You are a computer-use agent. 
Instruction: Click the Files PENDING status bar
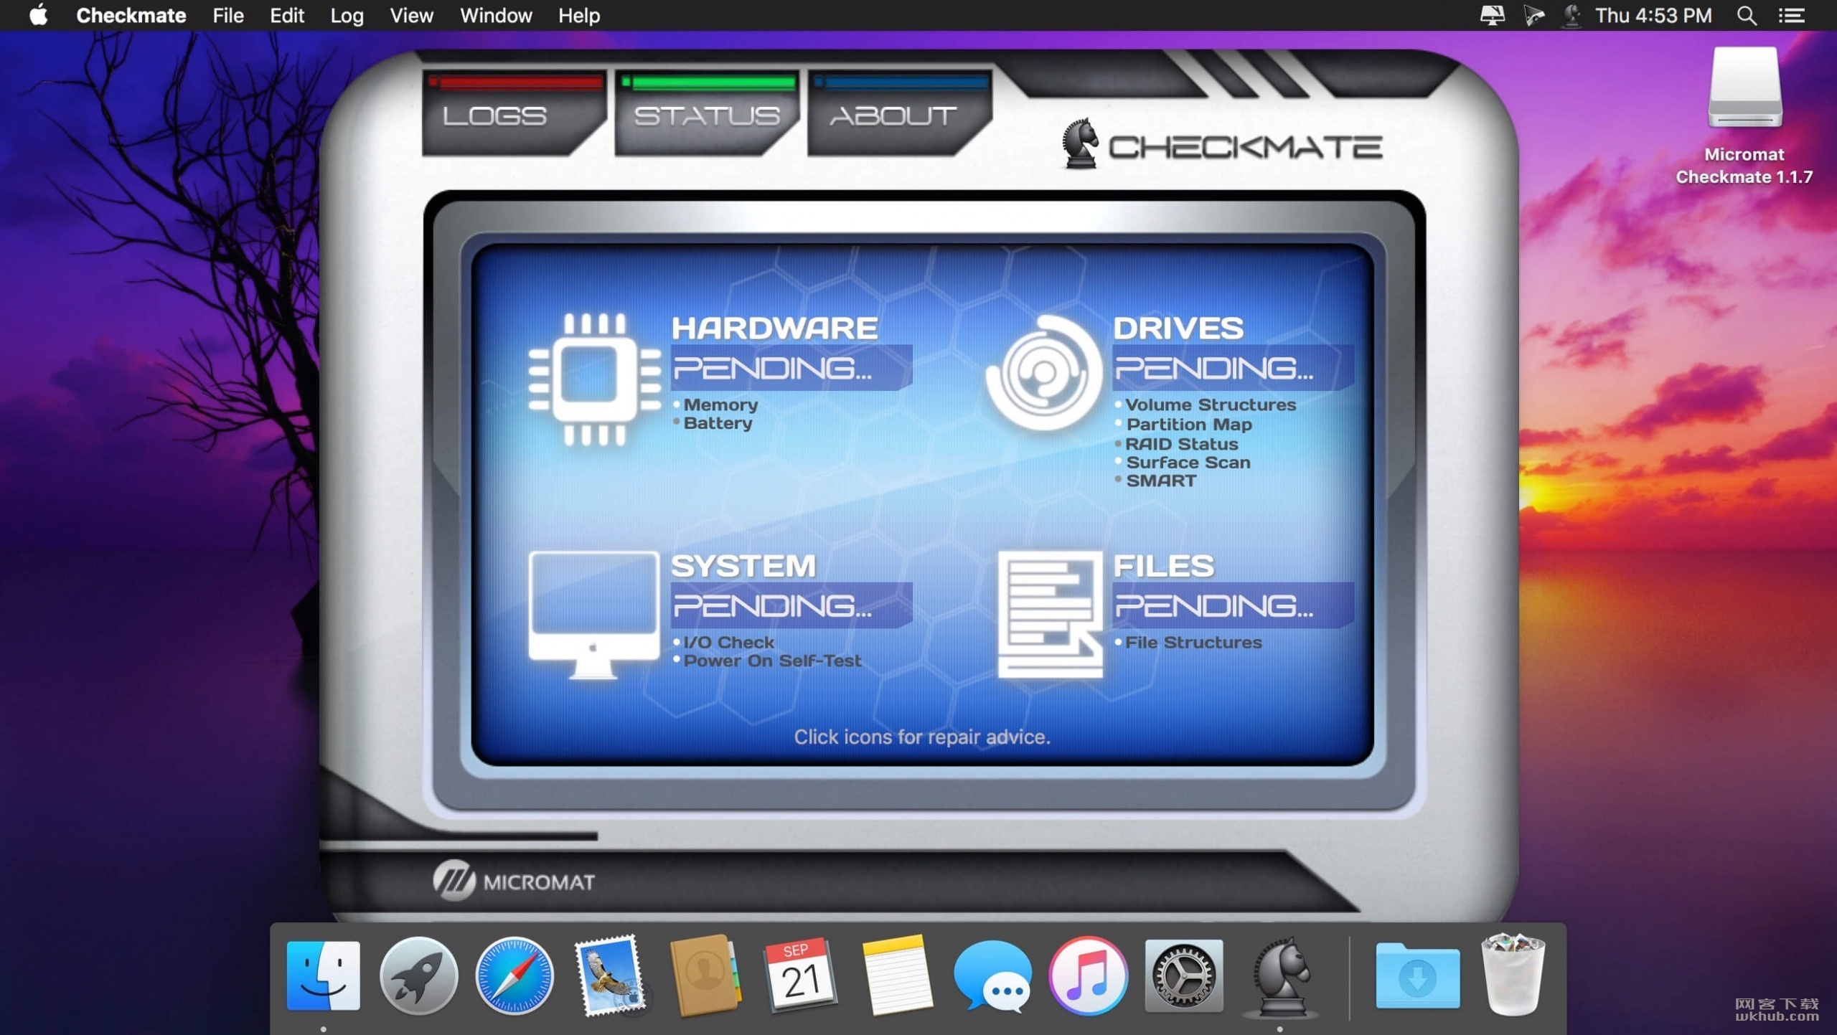pos(1233,605)
